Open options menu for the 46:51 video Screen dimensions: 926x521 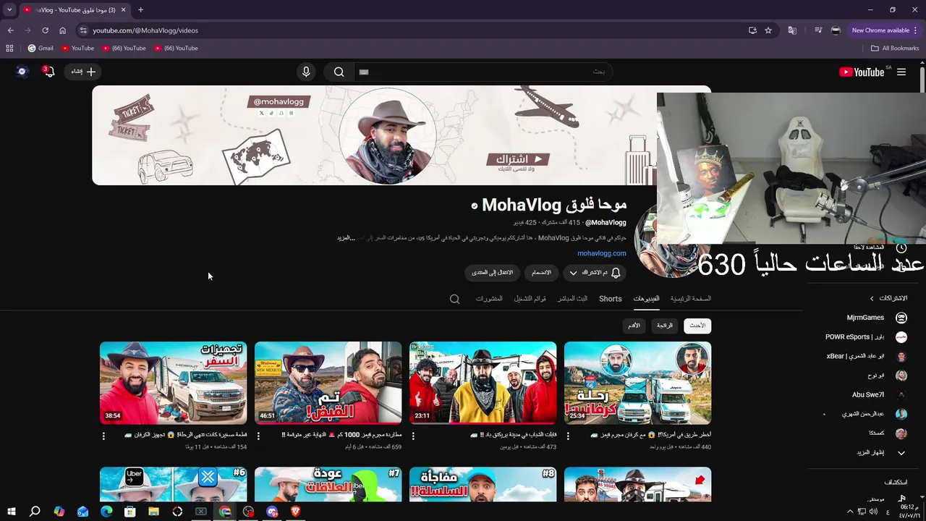(258, 436)
